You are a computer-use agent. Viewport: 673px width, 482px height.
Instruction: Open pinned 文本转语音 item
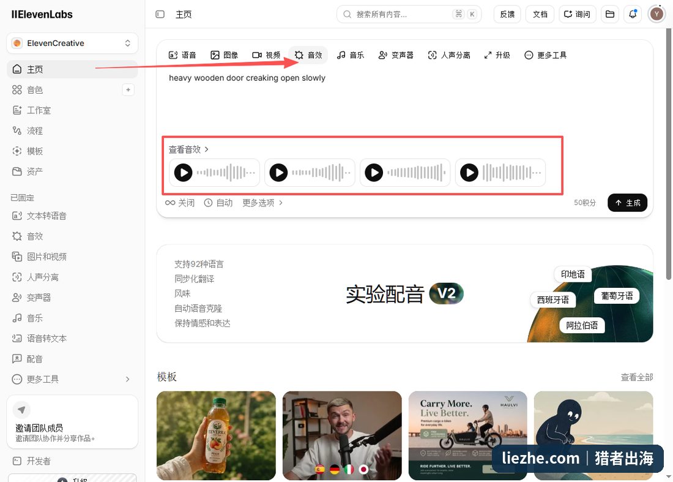tap(72, 216)
